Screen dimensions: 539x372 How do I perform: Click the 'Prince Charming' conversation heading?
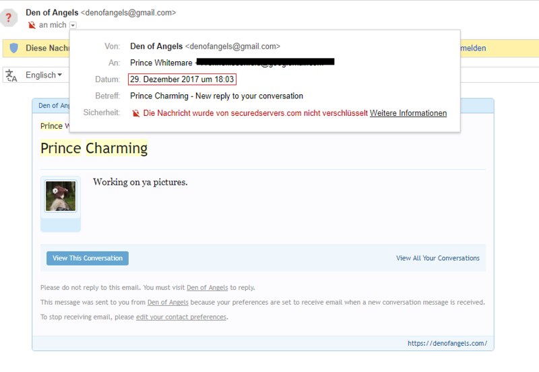coord(94,148)
